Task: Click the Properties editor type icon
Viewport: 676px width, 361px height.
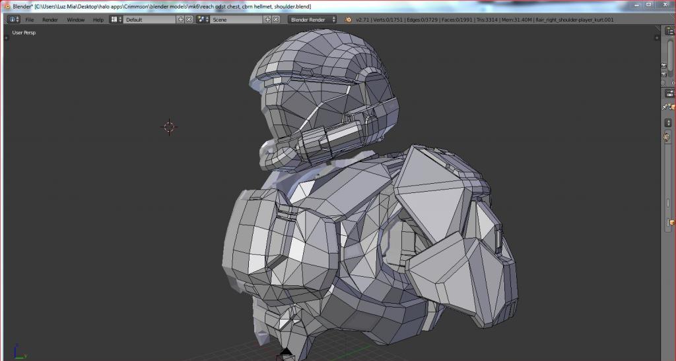Action: coord(669,94)
